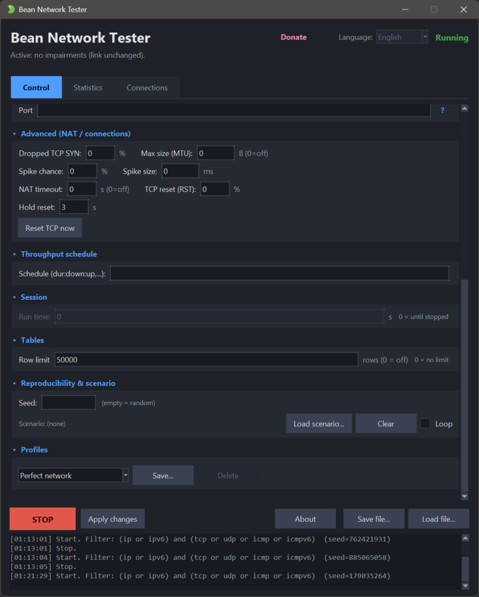Viewport: 479px width, 597px height.
Task: Click the log line with seed=762421931
Action: [201, 539]
